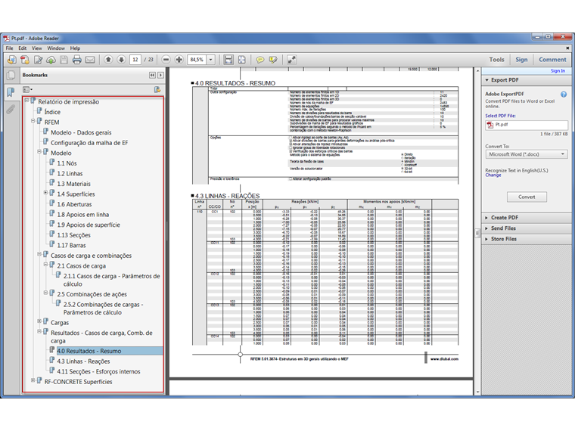Open the zoom percentage dropdown arrow
575x431 pixels.
(x=211, y=60)
